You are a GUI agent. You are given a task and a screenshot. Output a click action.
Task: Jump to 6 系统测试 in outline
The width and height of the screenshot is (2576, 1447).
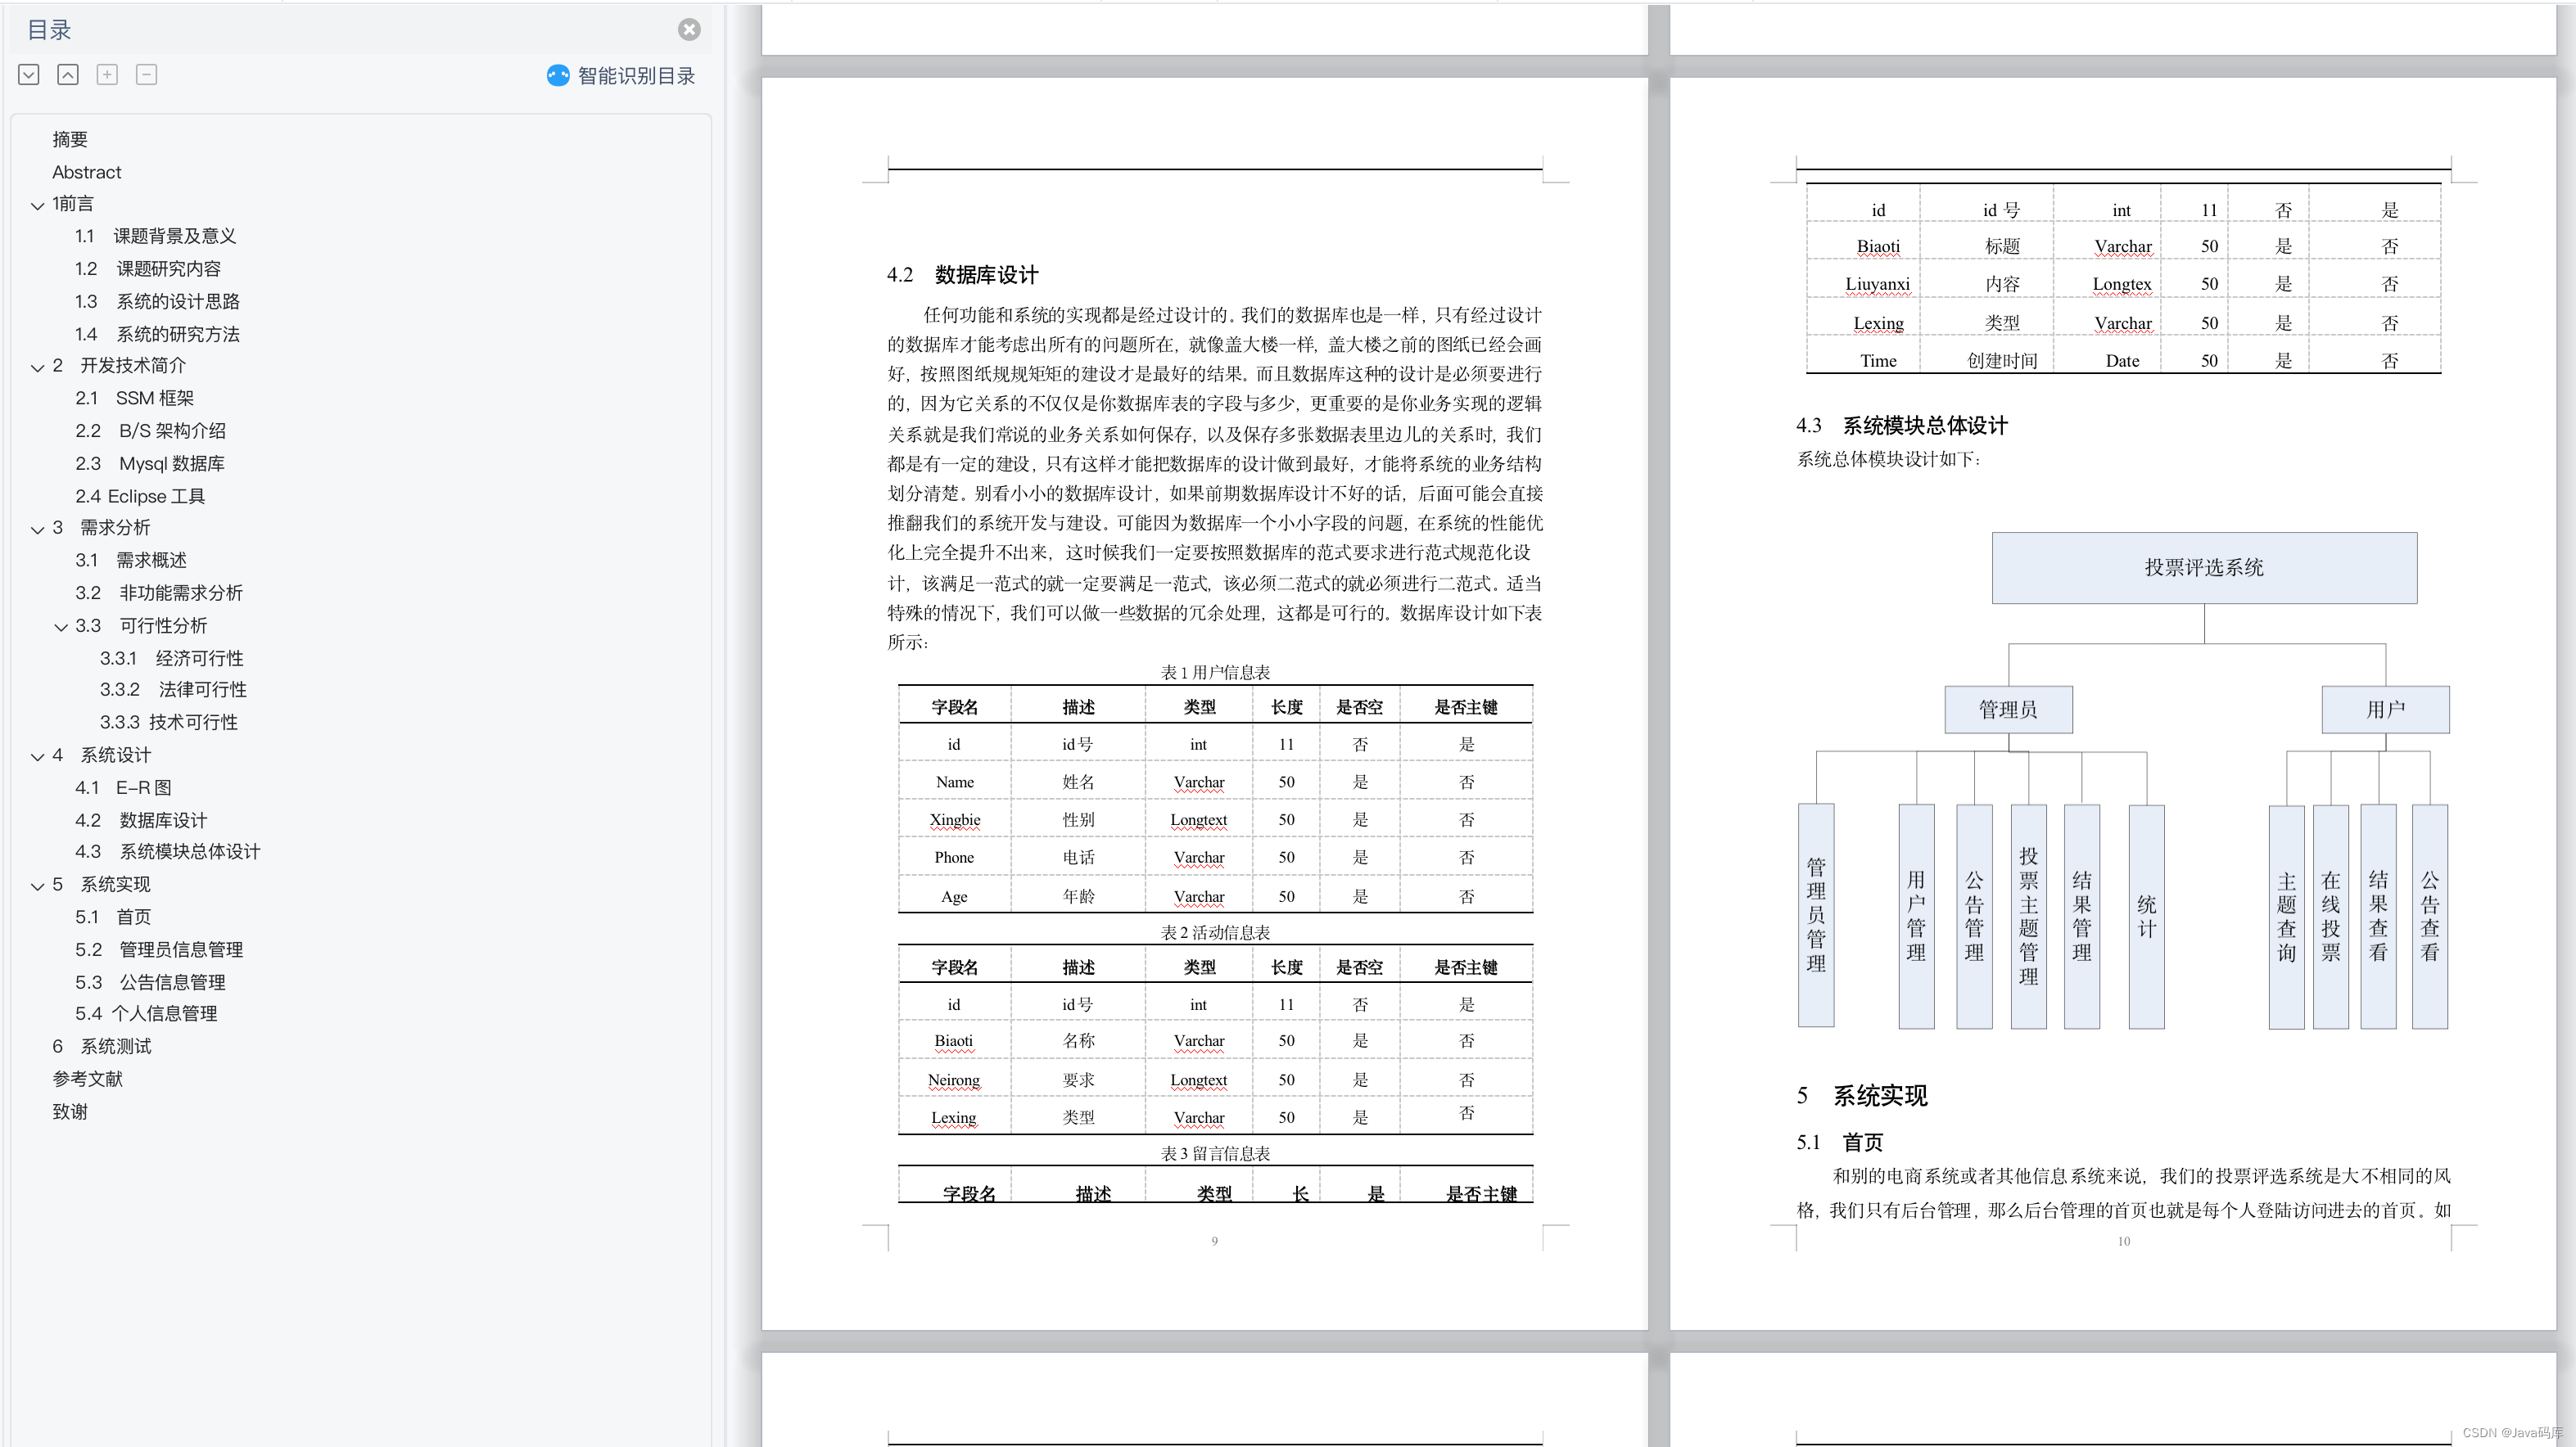[x=102, y=1046]
